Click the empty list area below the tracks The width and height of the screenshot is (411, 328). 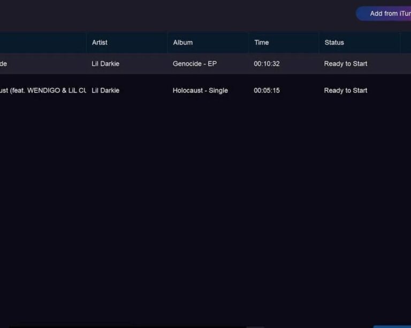(205, 209)
